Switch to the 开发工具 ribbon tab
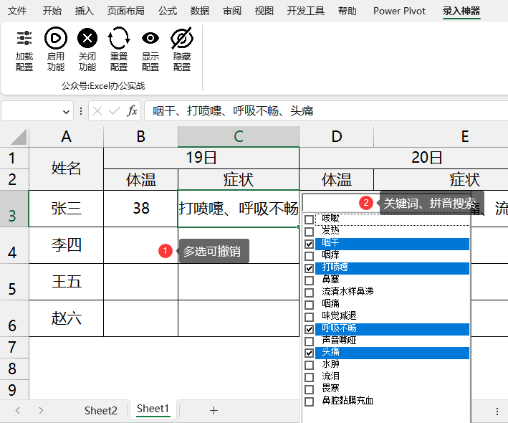The width and height of the screenshot is (508, 423). click(x=305, y=11)
